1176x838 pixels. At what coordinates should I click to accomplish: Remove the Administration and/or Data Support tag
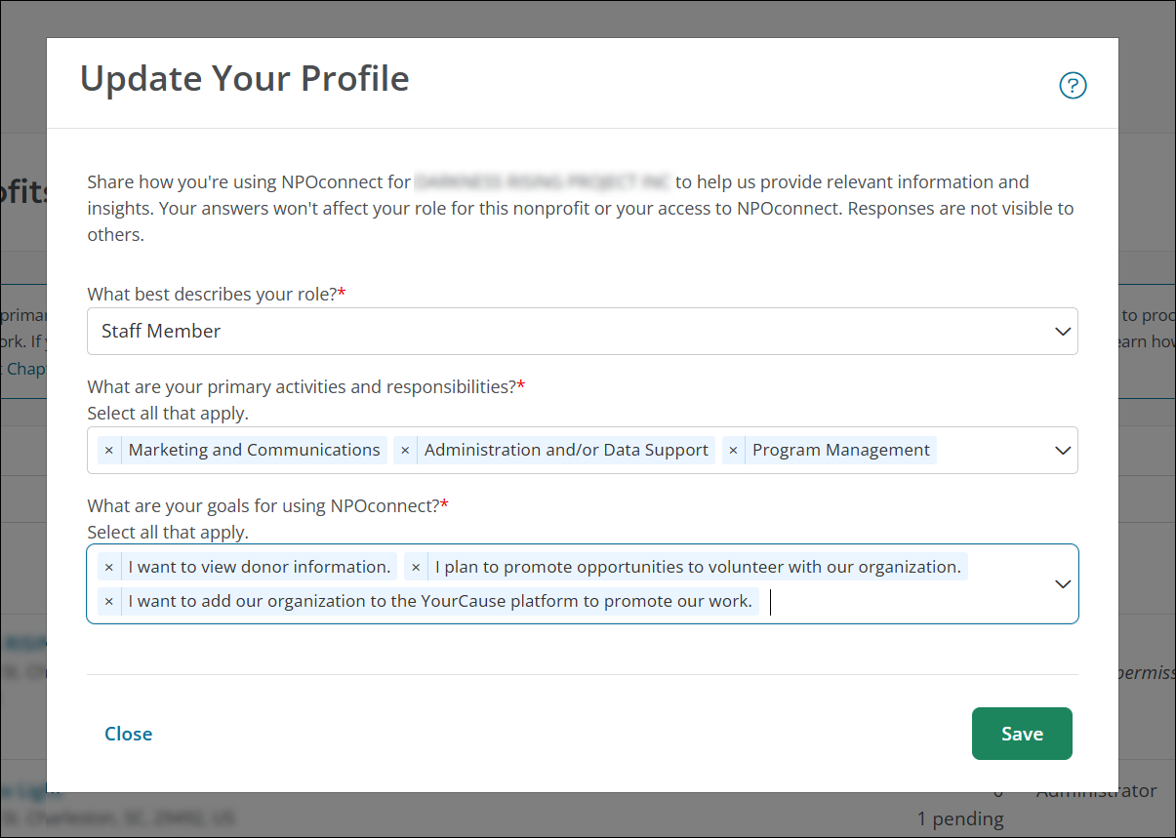pos(405,451)
